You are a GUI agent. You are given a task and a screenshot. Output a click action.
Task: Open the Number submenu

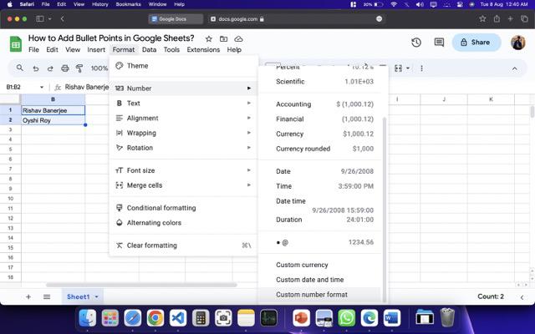[183, 89]
